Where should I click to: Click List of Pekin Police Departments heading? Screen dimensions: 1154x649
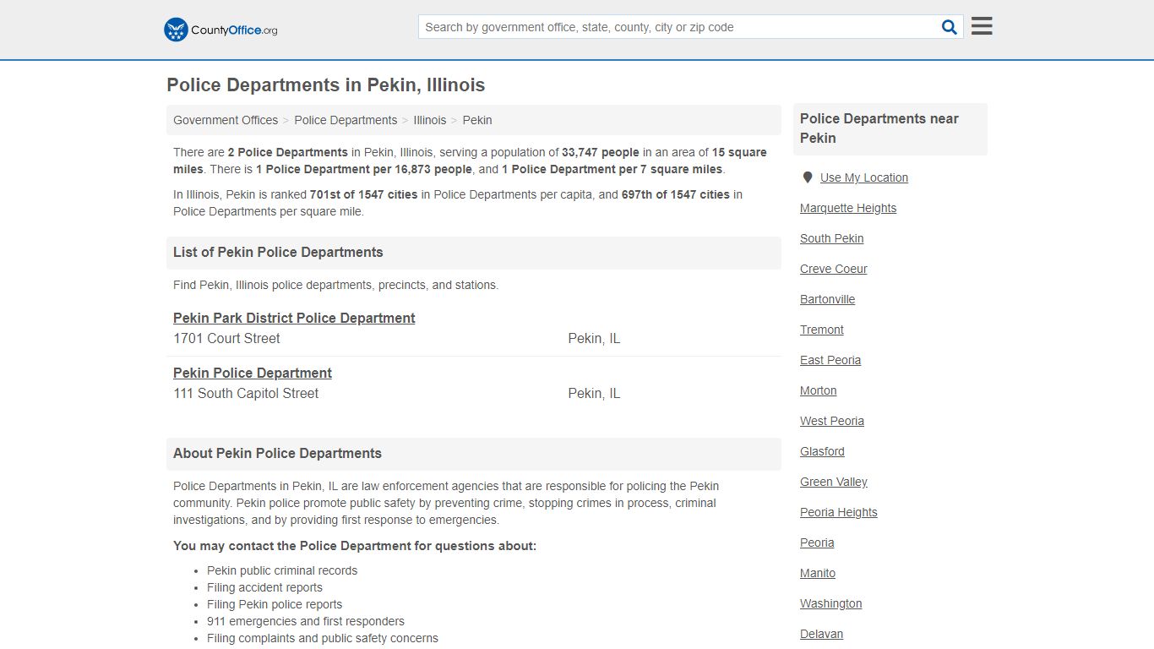tap(278, 252)
